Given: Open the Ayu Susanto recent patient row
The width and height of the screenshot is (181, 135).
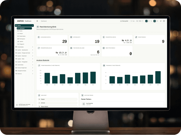Looking at the screenshot, I should [x=123, y=104].
